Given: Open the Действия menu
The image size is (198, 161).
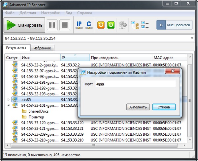Looking at the screenshot, I should pos(28,13).
